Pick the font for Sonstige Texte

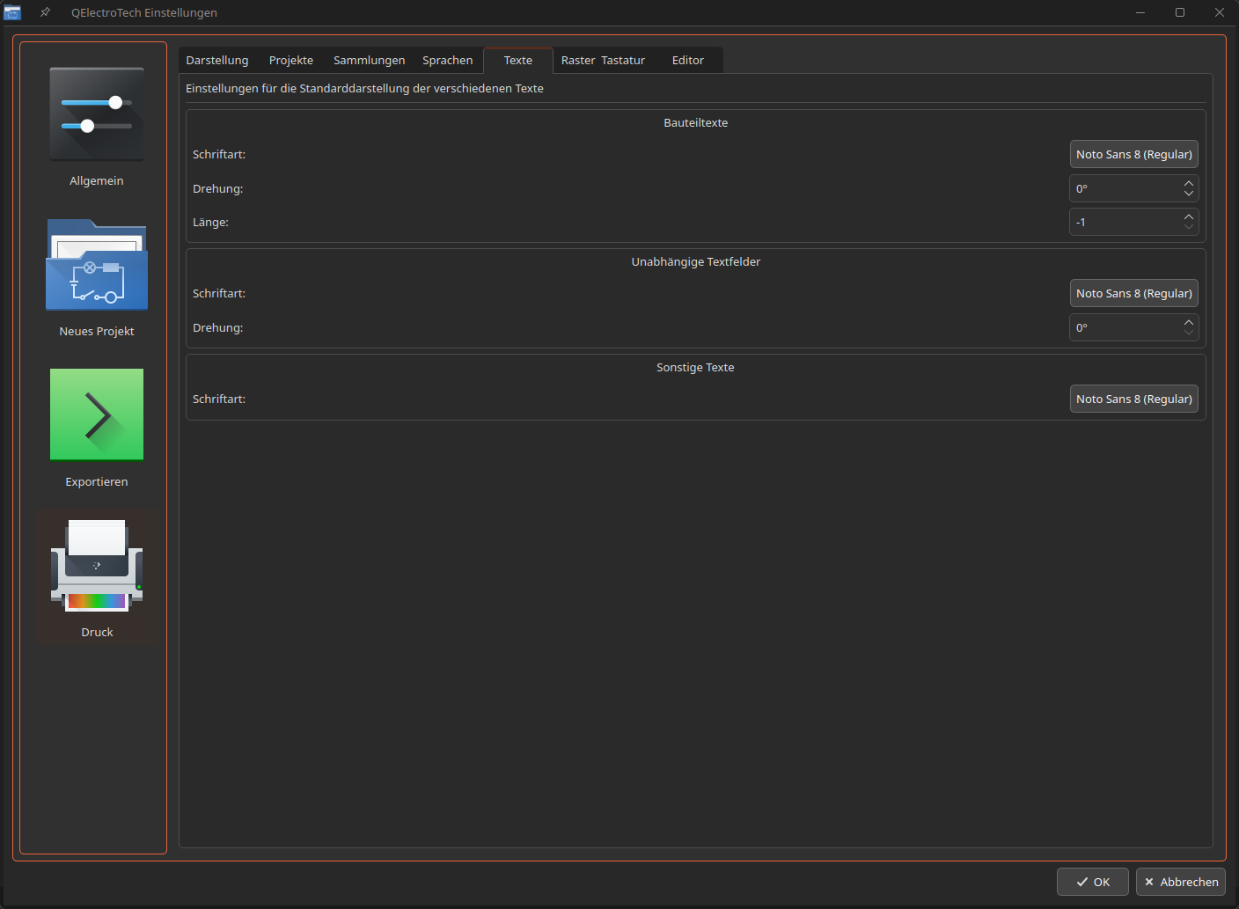tap(1133, 400)
